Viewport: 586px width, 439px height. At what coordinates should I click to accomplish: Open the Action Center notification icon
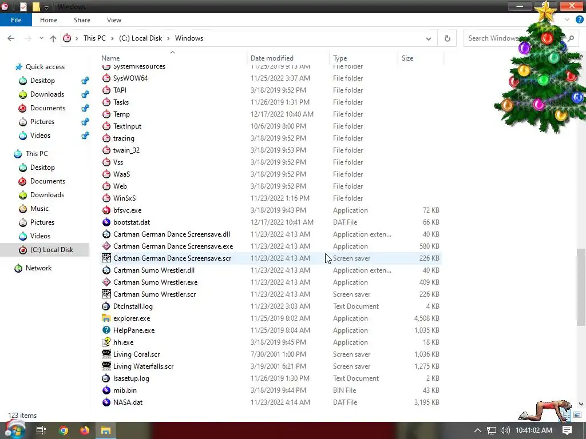click(x=567, y=430)
